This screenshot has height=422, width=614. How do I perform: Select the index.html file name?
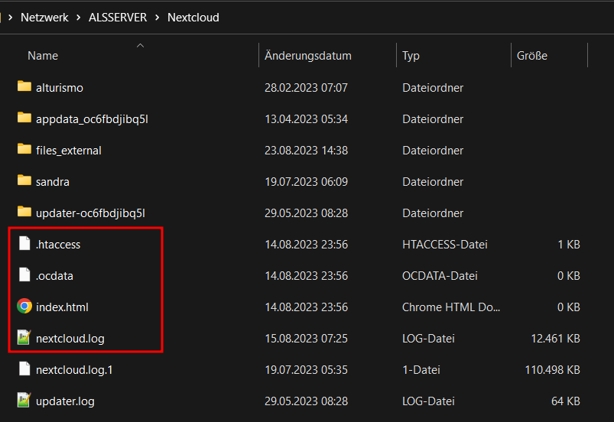click(62, 307)
